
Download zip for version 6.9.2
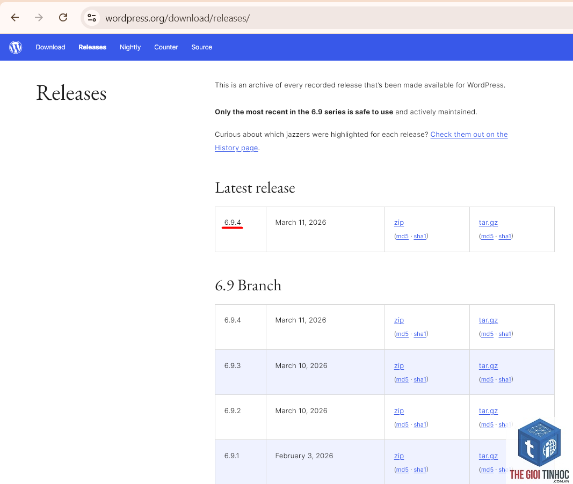(398, 411)
